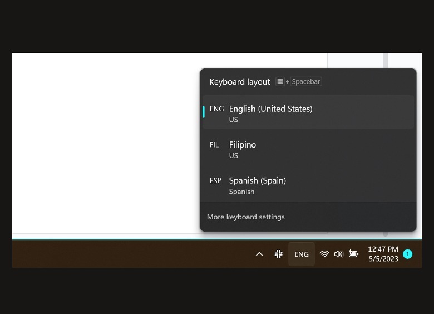Click the ENG language indicator in taskbar

(302, 254)
